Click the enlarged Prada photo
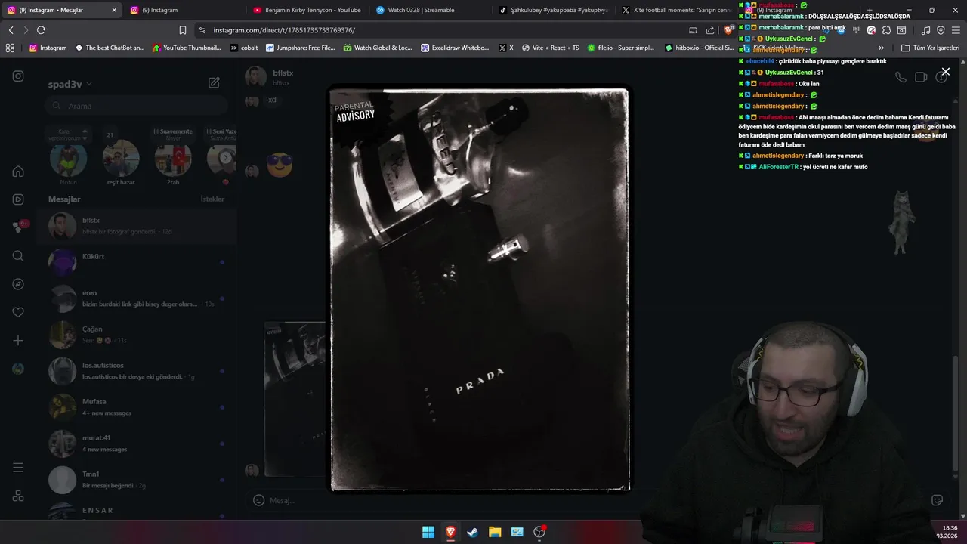 pyautogui.click(x=480, y=290)
